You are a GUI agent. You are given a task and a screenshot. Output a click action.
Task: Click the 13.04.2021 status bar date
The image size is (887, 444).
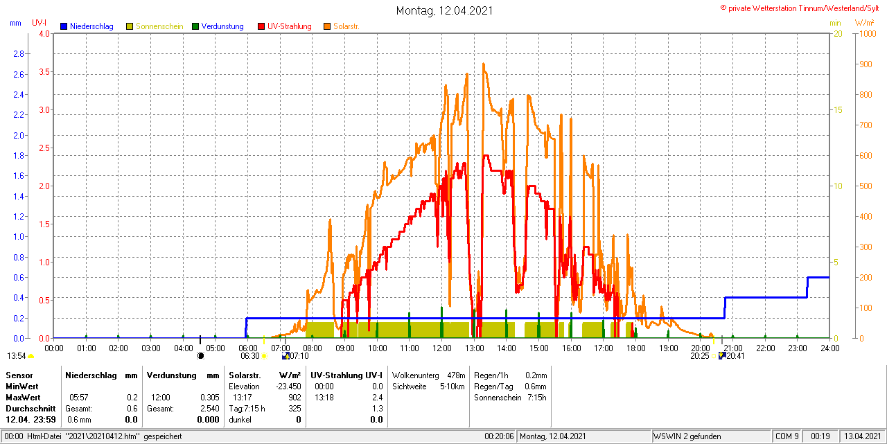[861, 436]
